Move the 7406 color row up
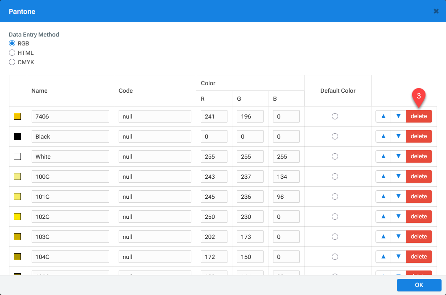 click(x=383, y=116)
